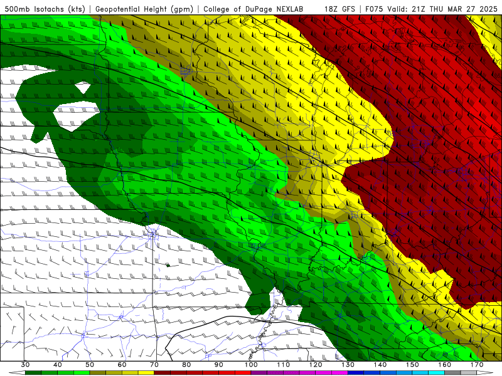
Task: Click the "500mb Isotachs (kts)" title text
Action: click(x=45, y=9)
